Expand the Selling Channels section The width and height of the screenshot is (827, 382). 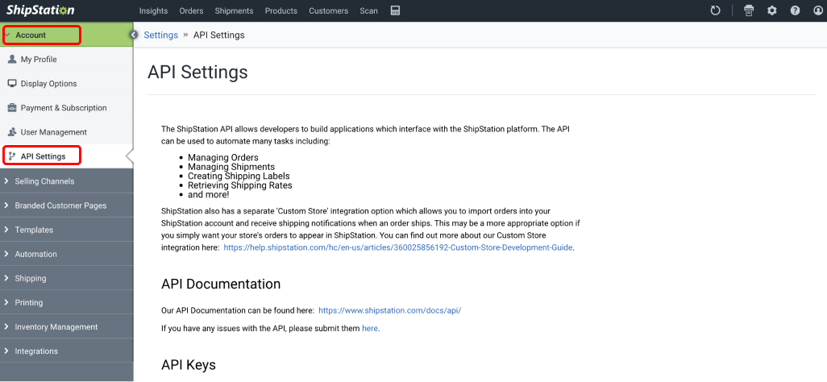[x=66, y=181]
